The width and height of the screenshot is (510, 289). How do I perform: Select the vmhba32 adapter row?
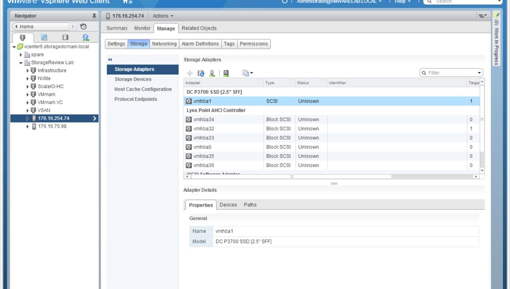click(331, 129)
